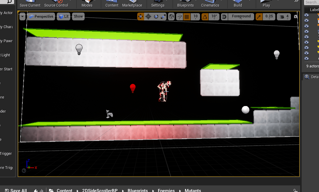Toggle scale snapping
This screenshot has width=319, height=192.
(259, 17)
